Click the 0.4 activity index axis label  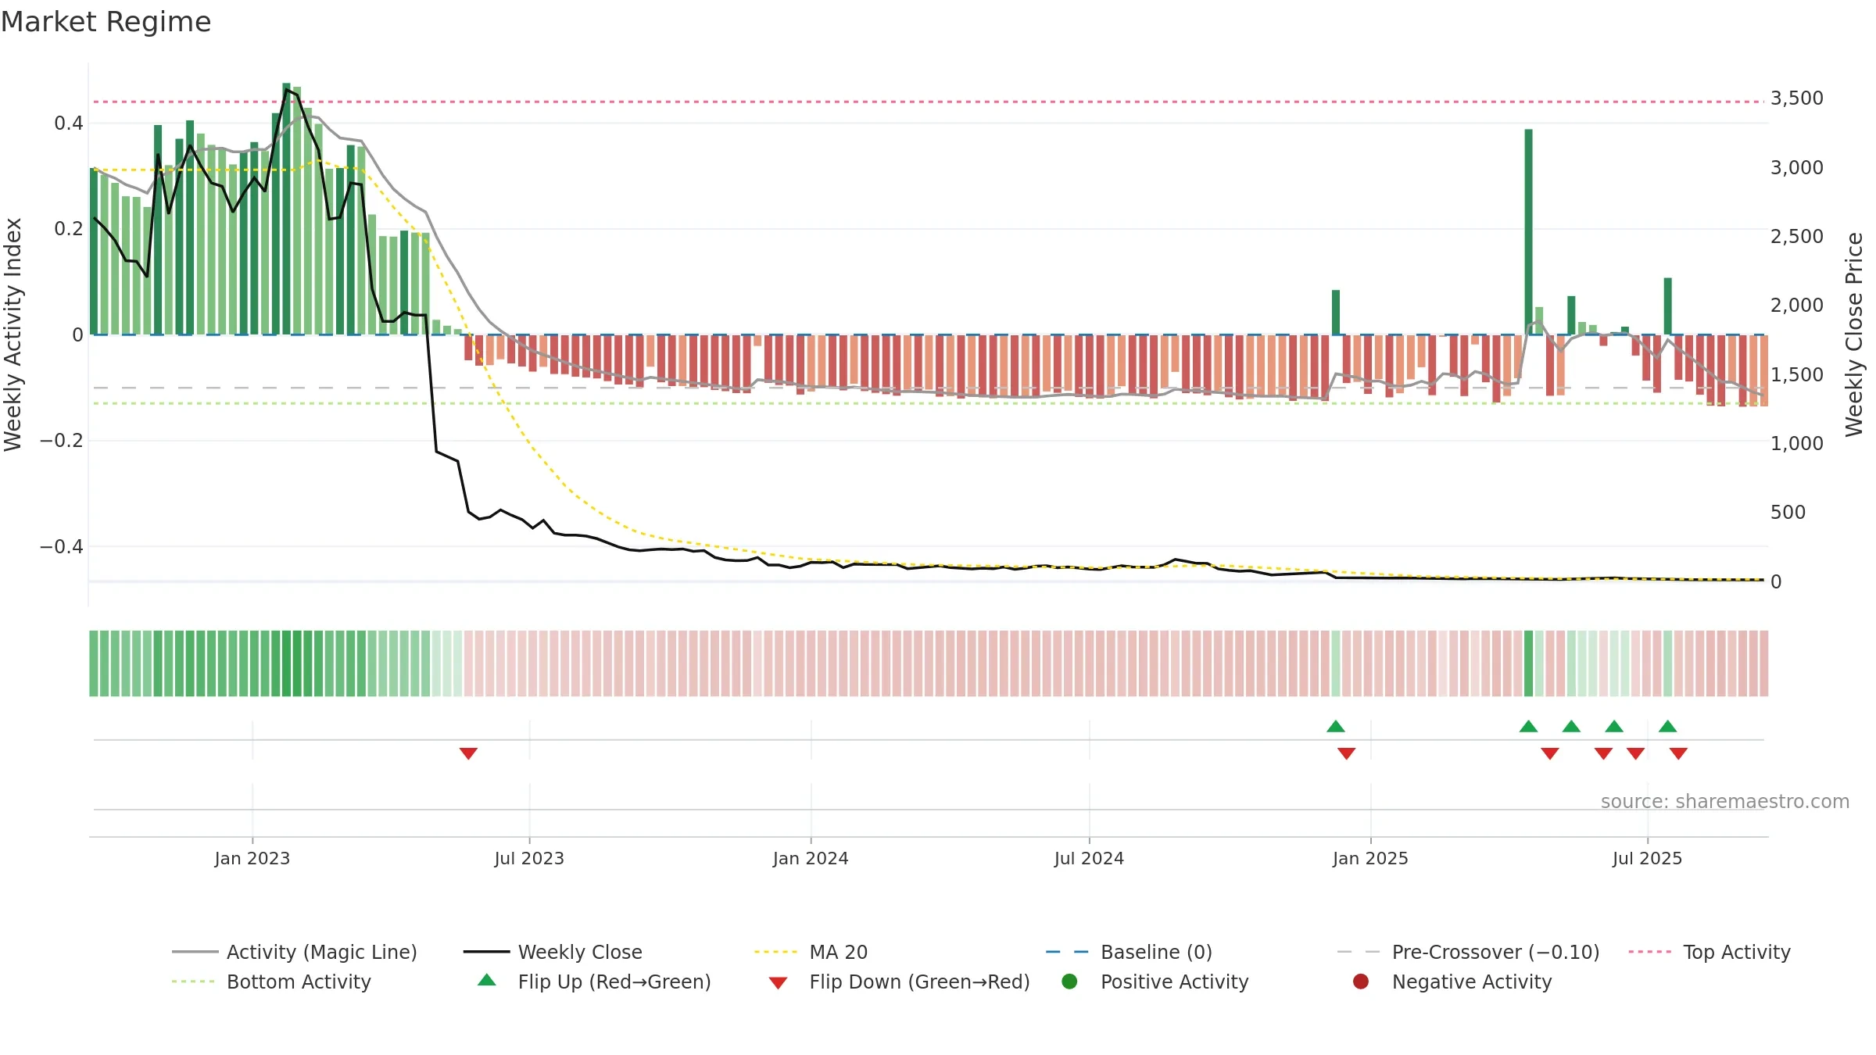tap(69, 123)
